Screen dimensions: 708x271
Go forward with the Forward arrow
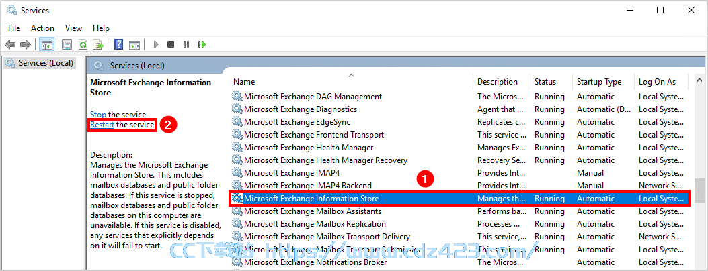tap(26, 44)
